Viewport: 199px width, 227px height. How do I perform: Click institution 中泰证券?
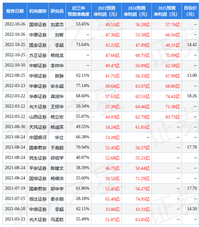click(x=38, y=86)
